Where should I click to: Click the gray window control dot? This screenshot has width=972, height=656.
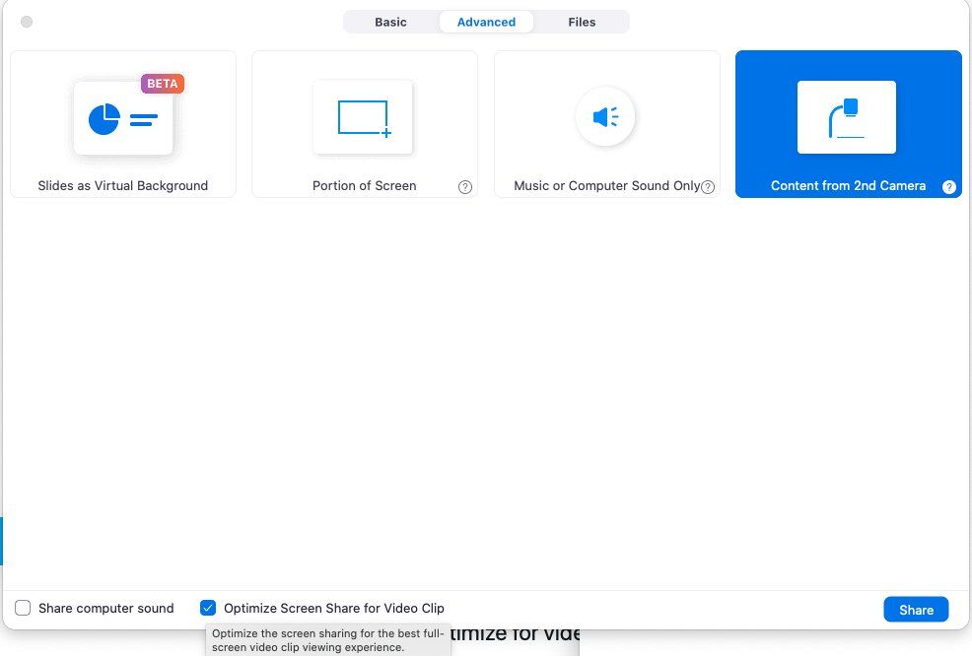(27, 22)
